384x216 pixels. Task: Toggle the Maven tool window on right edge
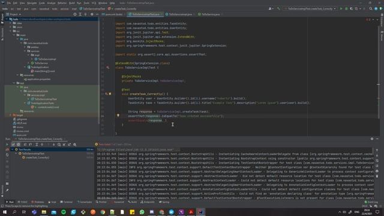382,36
